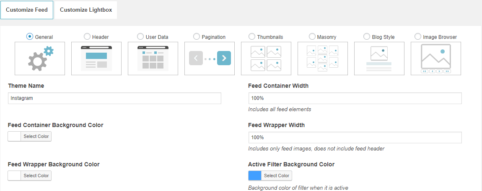This screenshot has width=482, height=191.
Task: Switch to the Customize Lightbox tab
Action: coord(86,10)
